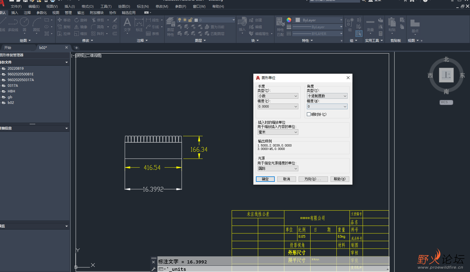This screenshot has height=272, width=470.
Task: Click the Make Current (置为当前) layer button
Action: click(214, 27)
